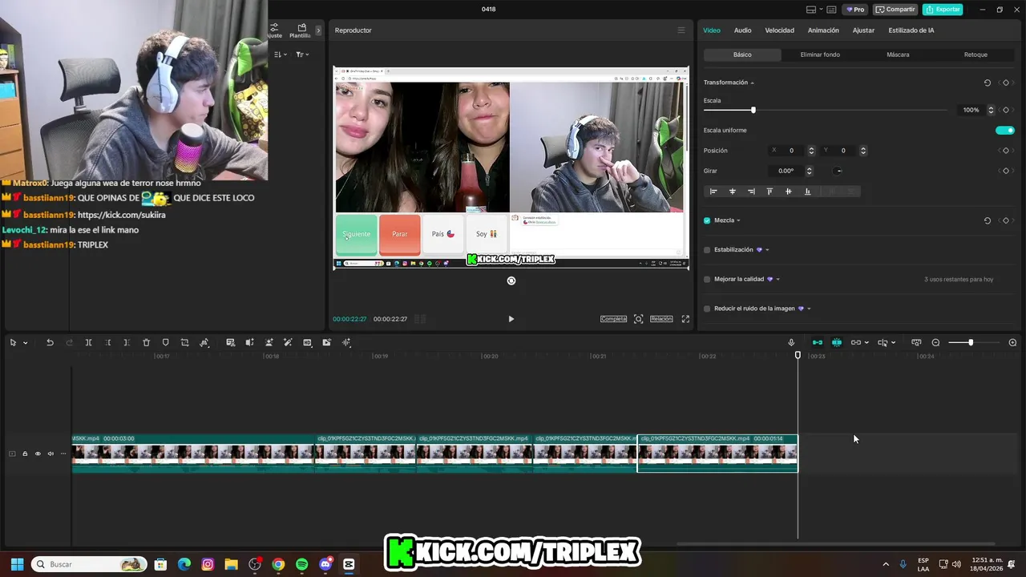Zoom in the timeline with plus magnifier
The width and height of the screenshot is (1026, 577).
[x=1012, y=342]
